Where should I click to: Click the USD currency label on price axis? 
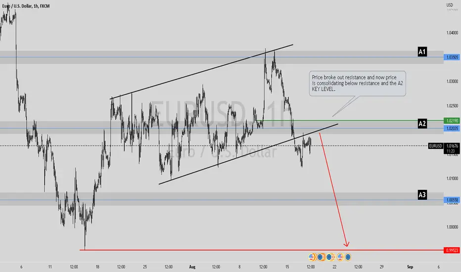(450, 5)
